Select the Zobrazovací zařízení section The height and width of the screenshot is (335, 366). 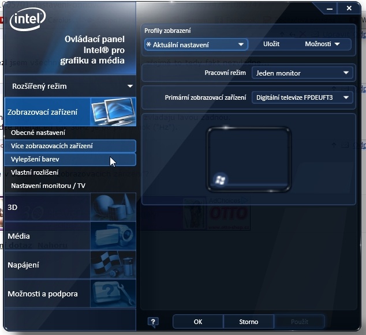(70, 112)
